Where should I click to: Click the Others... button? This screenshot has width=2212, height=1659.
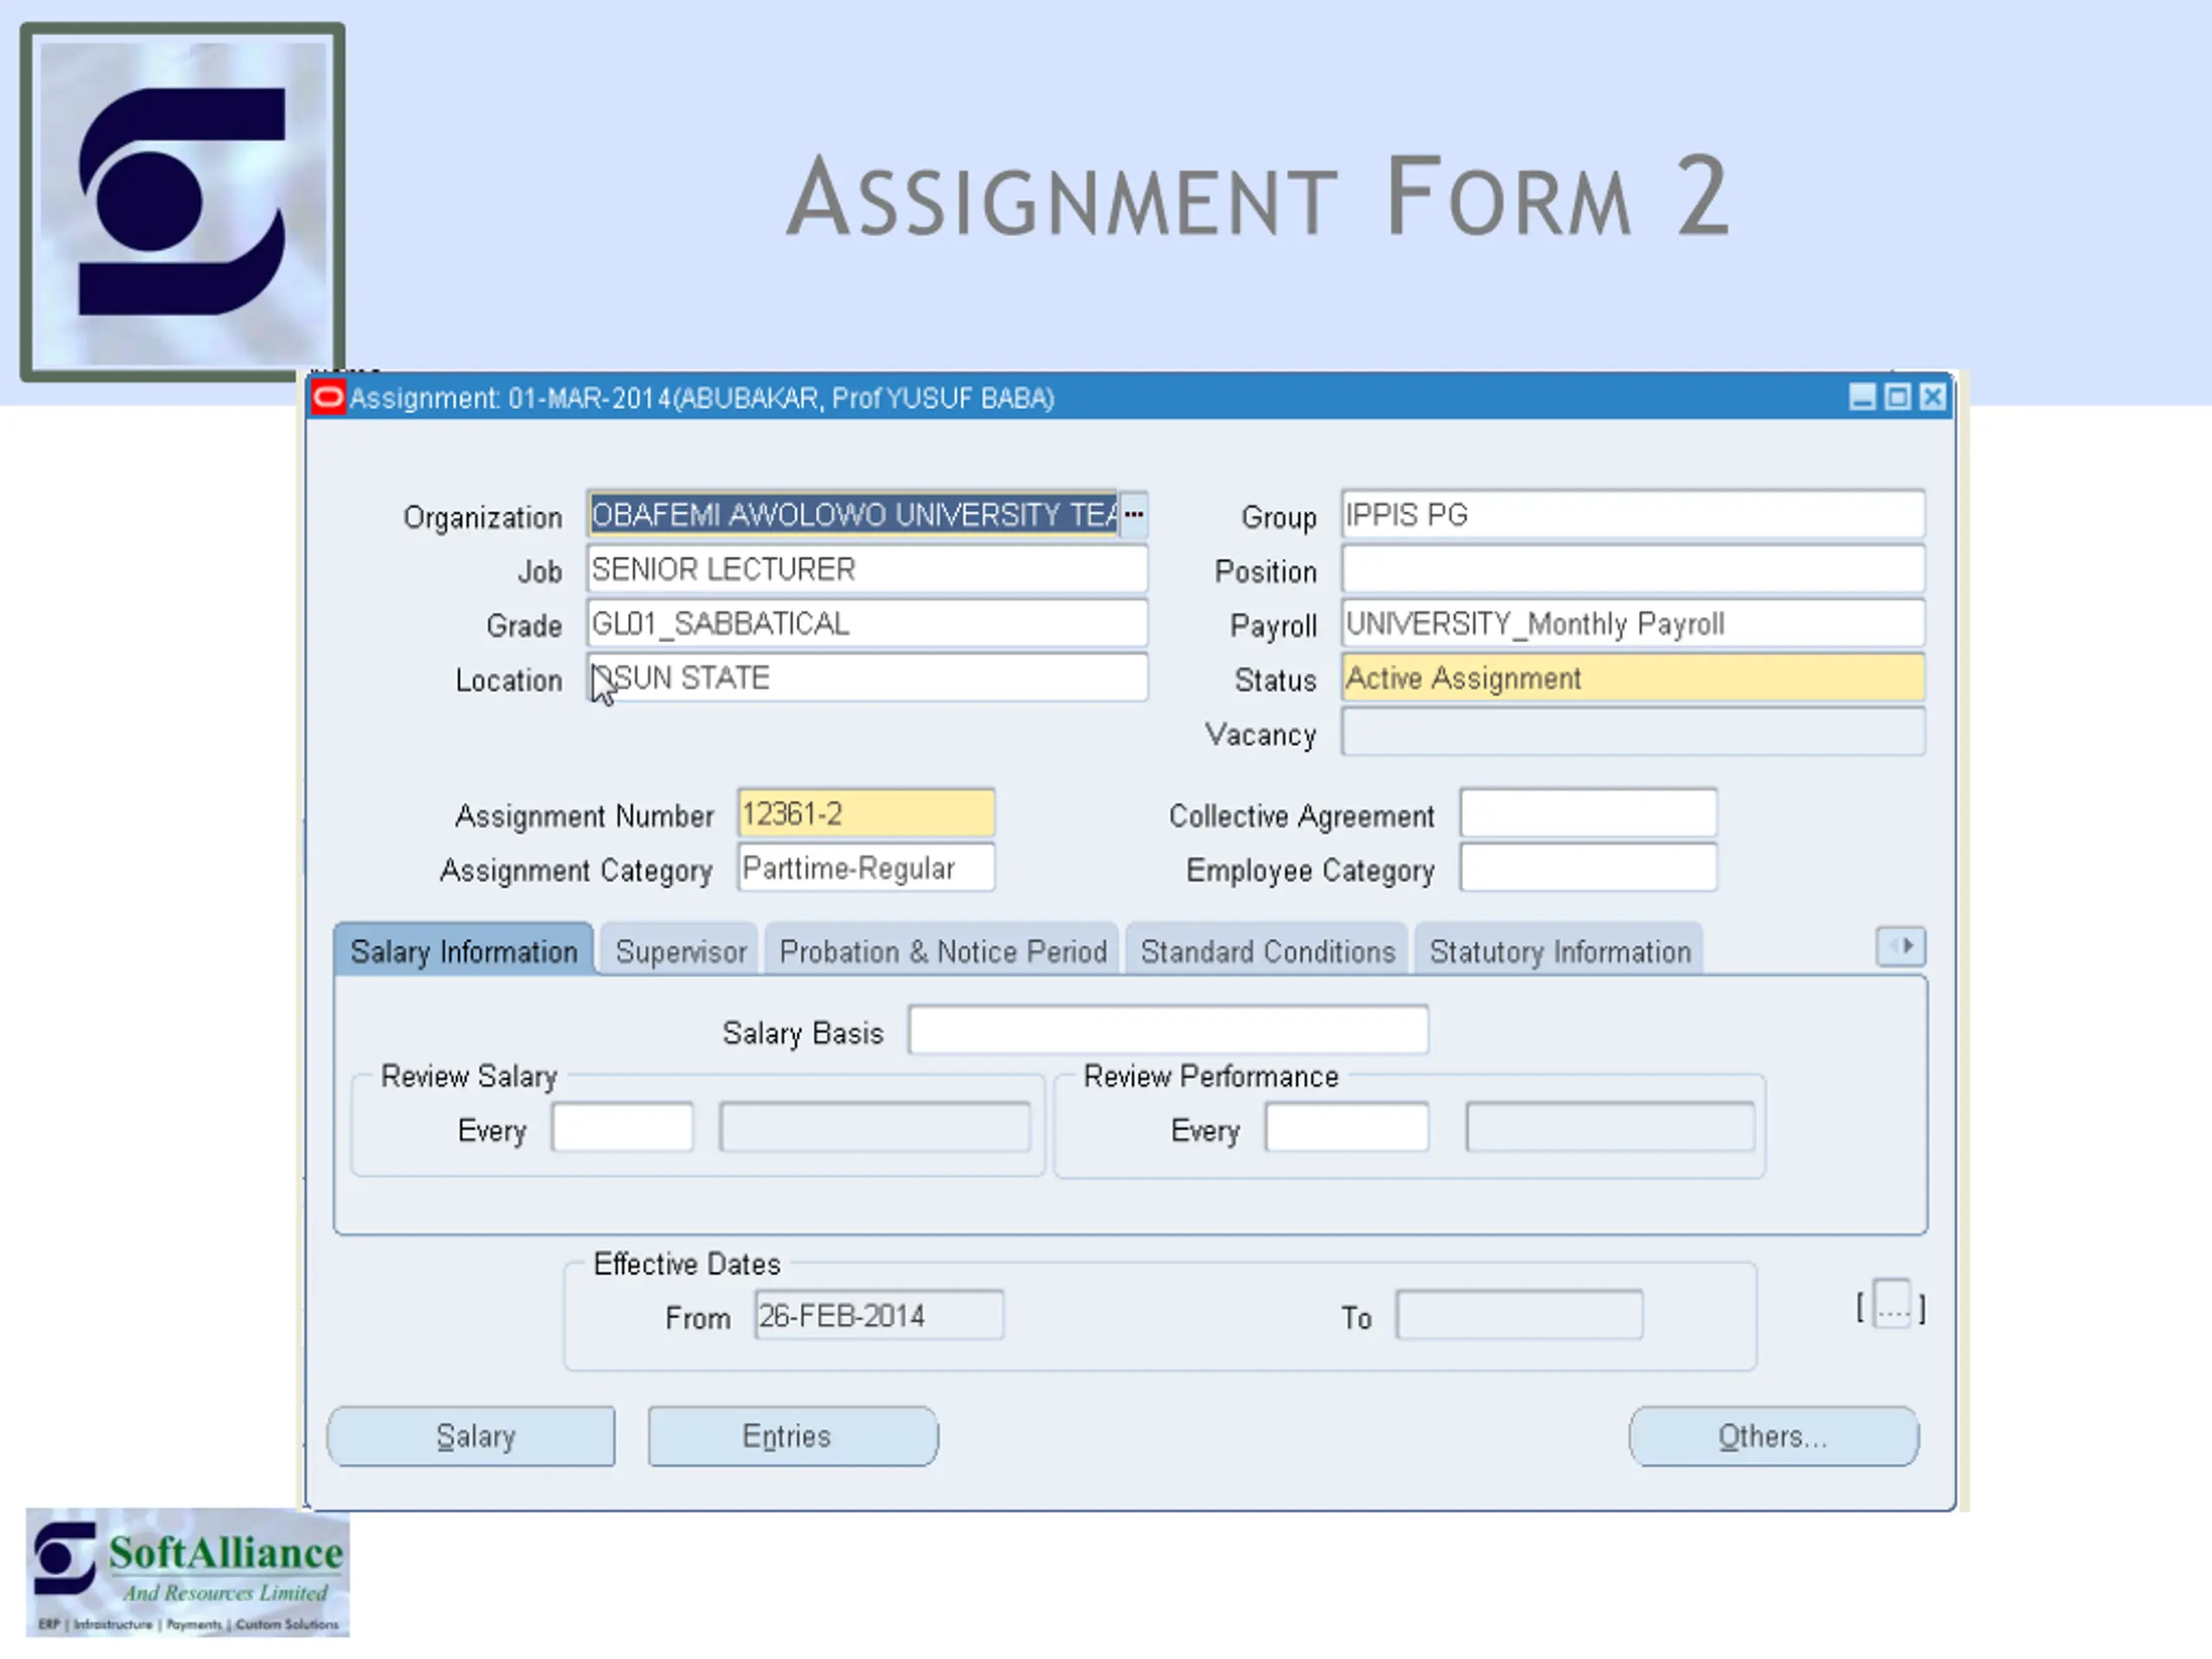click(1773, 1437)
